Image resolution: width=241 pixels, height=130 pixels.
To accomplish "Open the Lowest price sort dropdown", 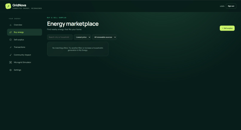I will tap(83, 37).
